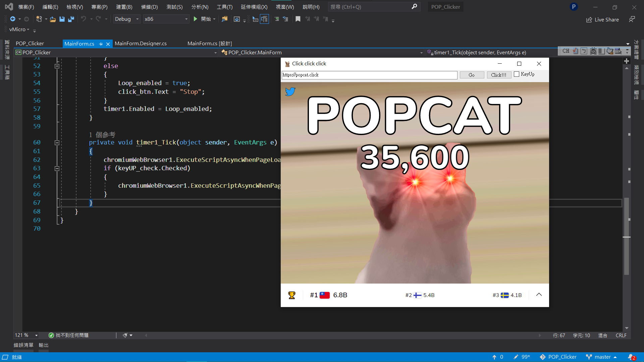Switch to the MainForm.Designer.cs tab

pyautogui.click(x=141, y=44)
